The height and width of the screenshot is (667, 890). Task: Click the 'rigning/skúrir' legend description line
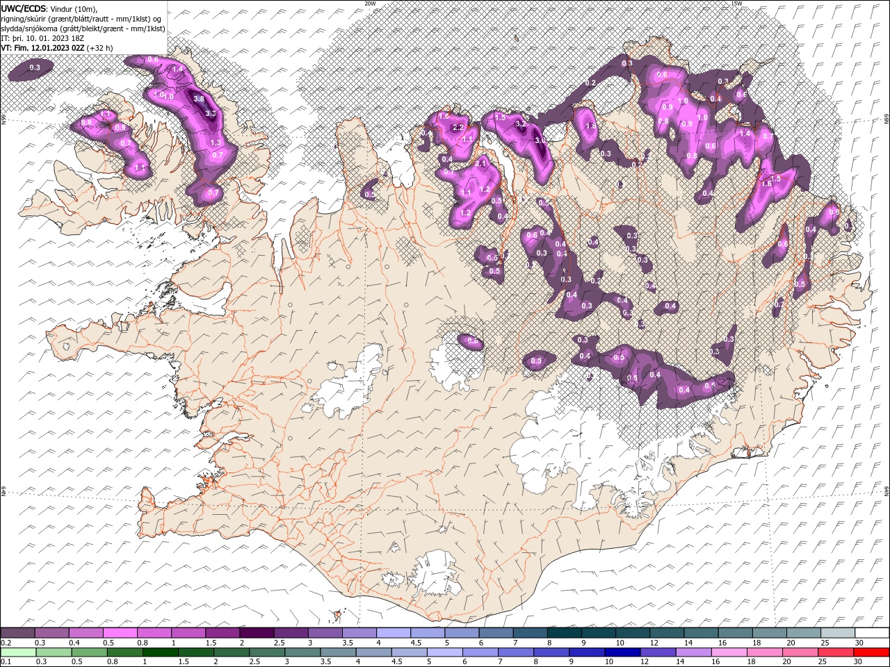81,19
